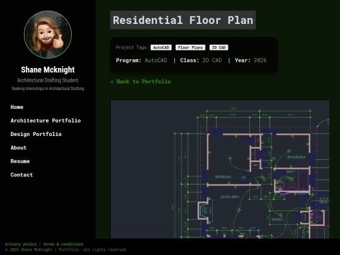Viewport: 340px width, 255px height.
Task: Click the Program: AutoCAD text
Action: (142, 60)
